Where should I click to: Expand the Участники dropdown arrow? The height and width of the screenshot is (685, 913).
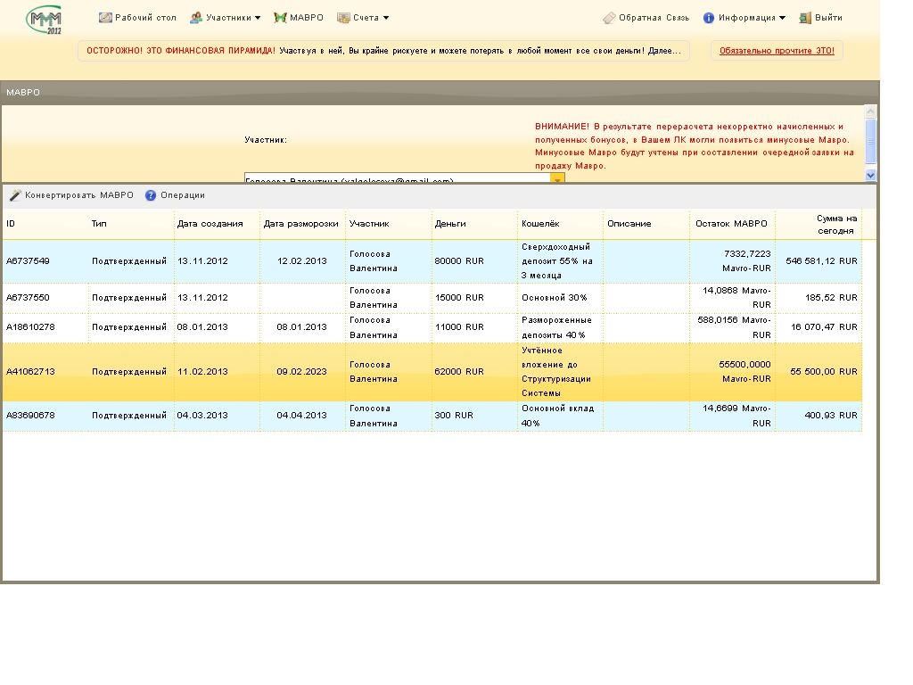click(x=258, y=18)
